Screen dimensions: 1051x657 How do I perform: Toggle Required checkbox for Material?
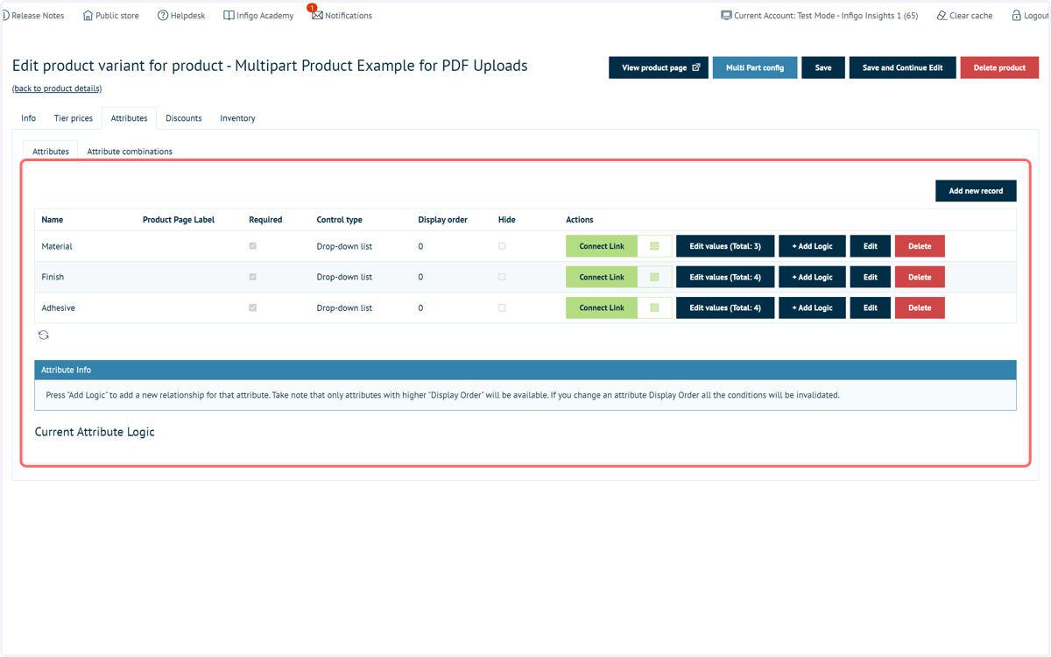click(253, 246)
